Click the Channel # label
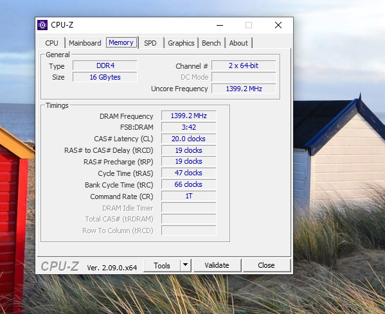385x314 pixels. click(192, 66)
